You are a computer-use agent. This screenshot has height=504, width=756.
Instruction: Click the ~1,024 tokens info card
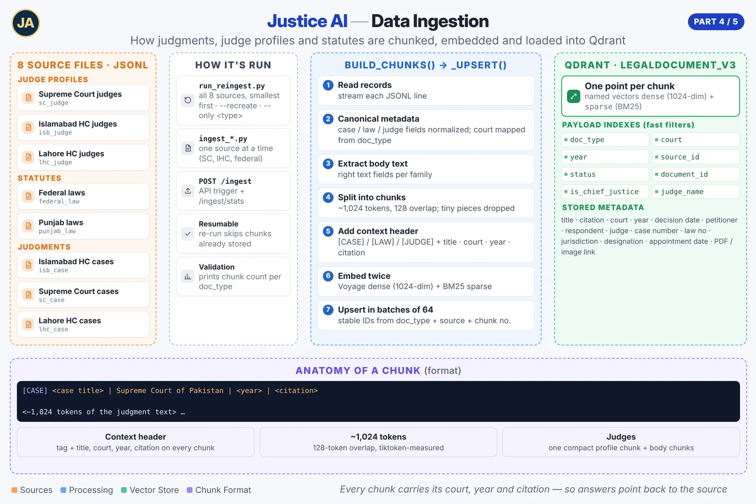pyautogui.click(x=378, y=442)
